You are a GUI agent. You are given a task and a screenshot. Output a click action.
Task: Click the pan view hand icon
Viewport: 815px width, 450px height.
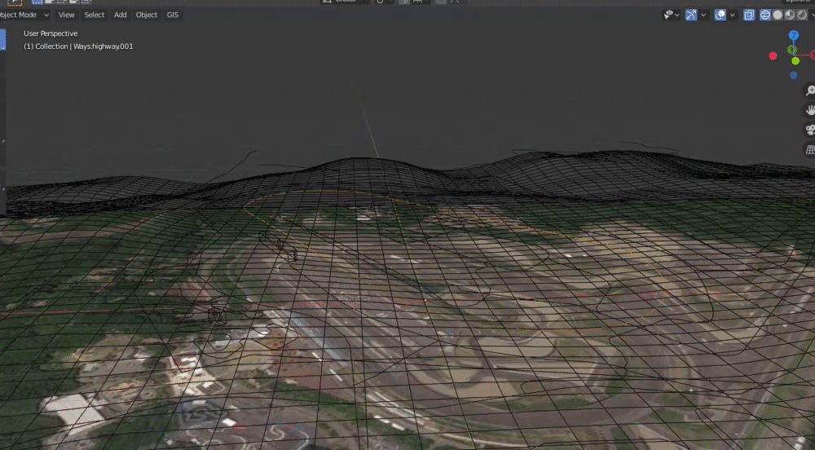810,110
